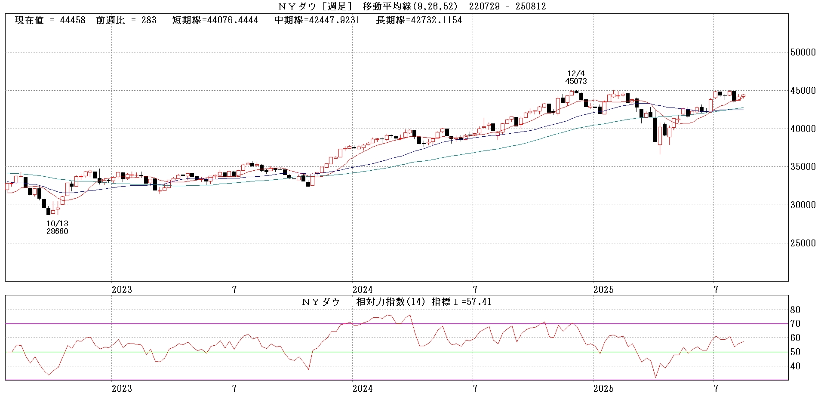Click the 10/13 28660 low annotation
Viewport: 824px width, 393px height.
coord(57,227)
